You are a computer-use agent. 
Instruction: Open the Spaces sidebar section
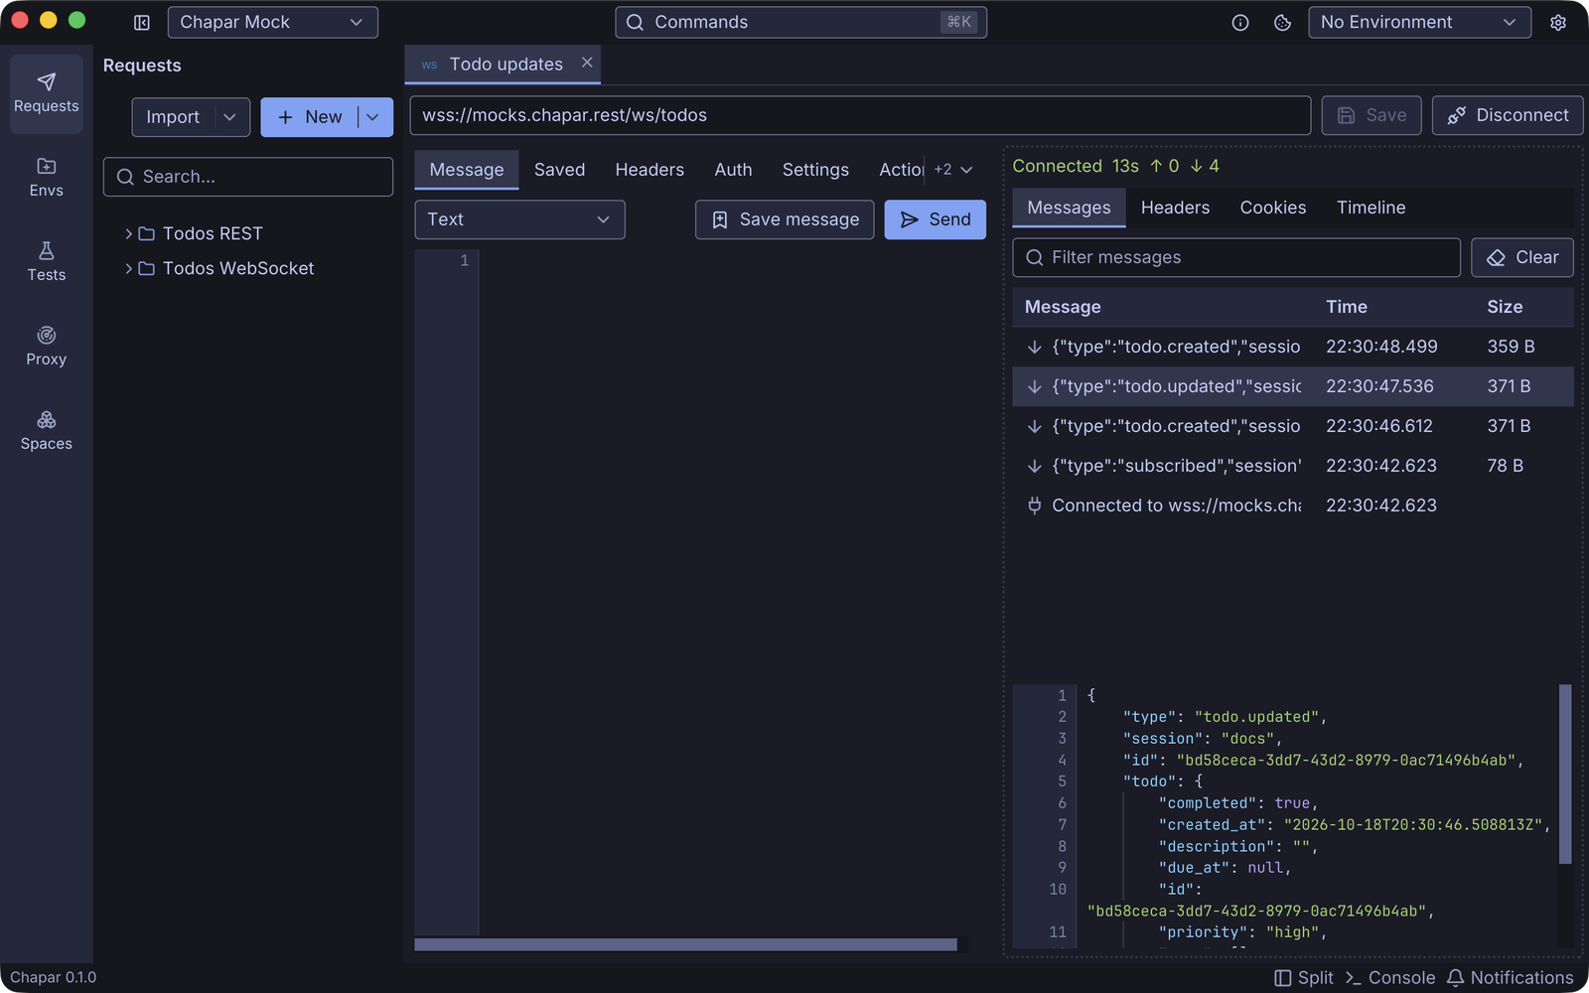click(x=47, y=431)
